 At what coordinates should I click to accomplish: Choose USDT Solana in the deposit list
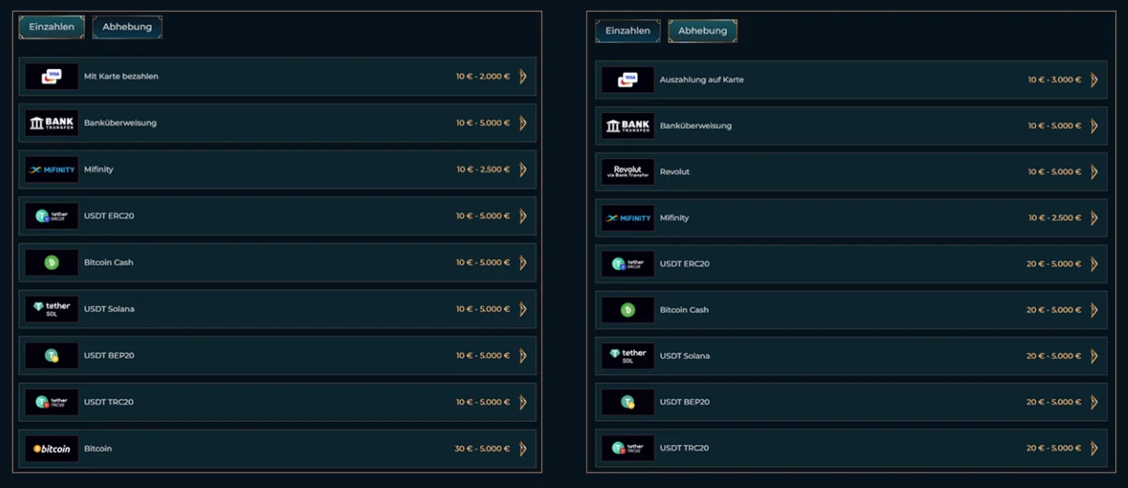277,309
